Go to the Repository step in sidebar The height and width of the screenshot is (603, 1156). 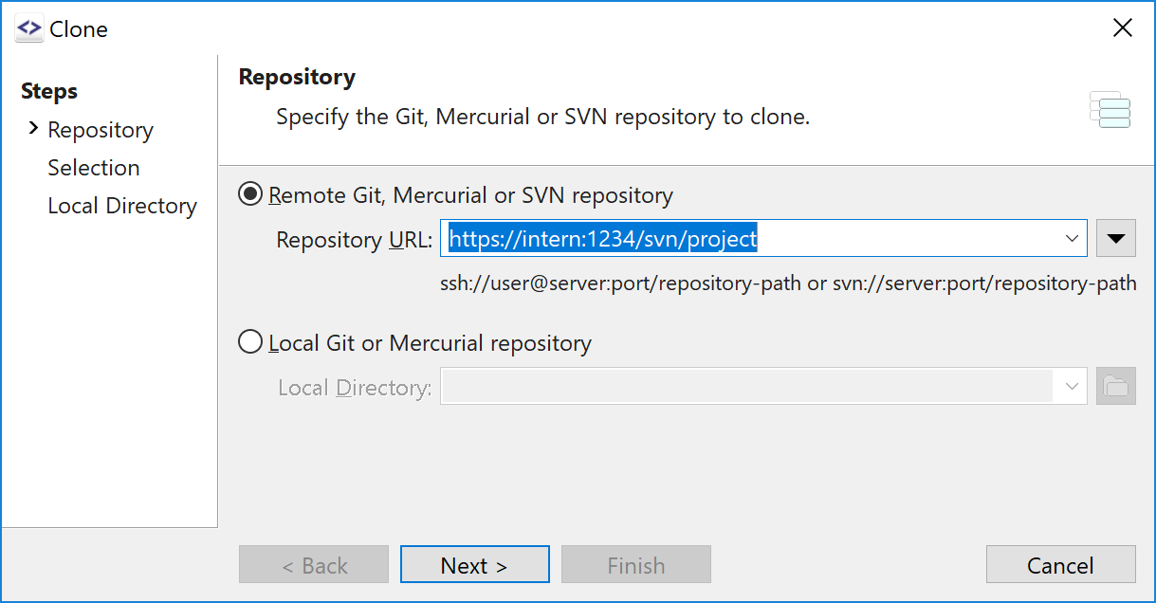tap(101, 130)
